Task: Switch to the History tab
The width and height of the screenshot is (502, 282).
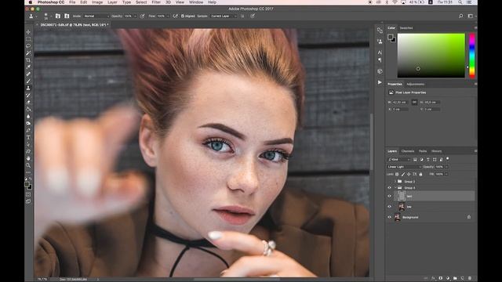Action: point(436,151)
